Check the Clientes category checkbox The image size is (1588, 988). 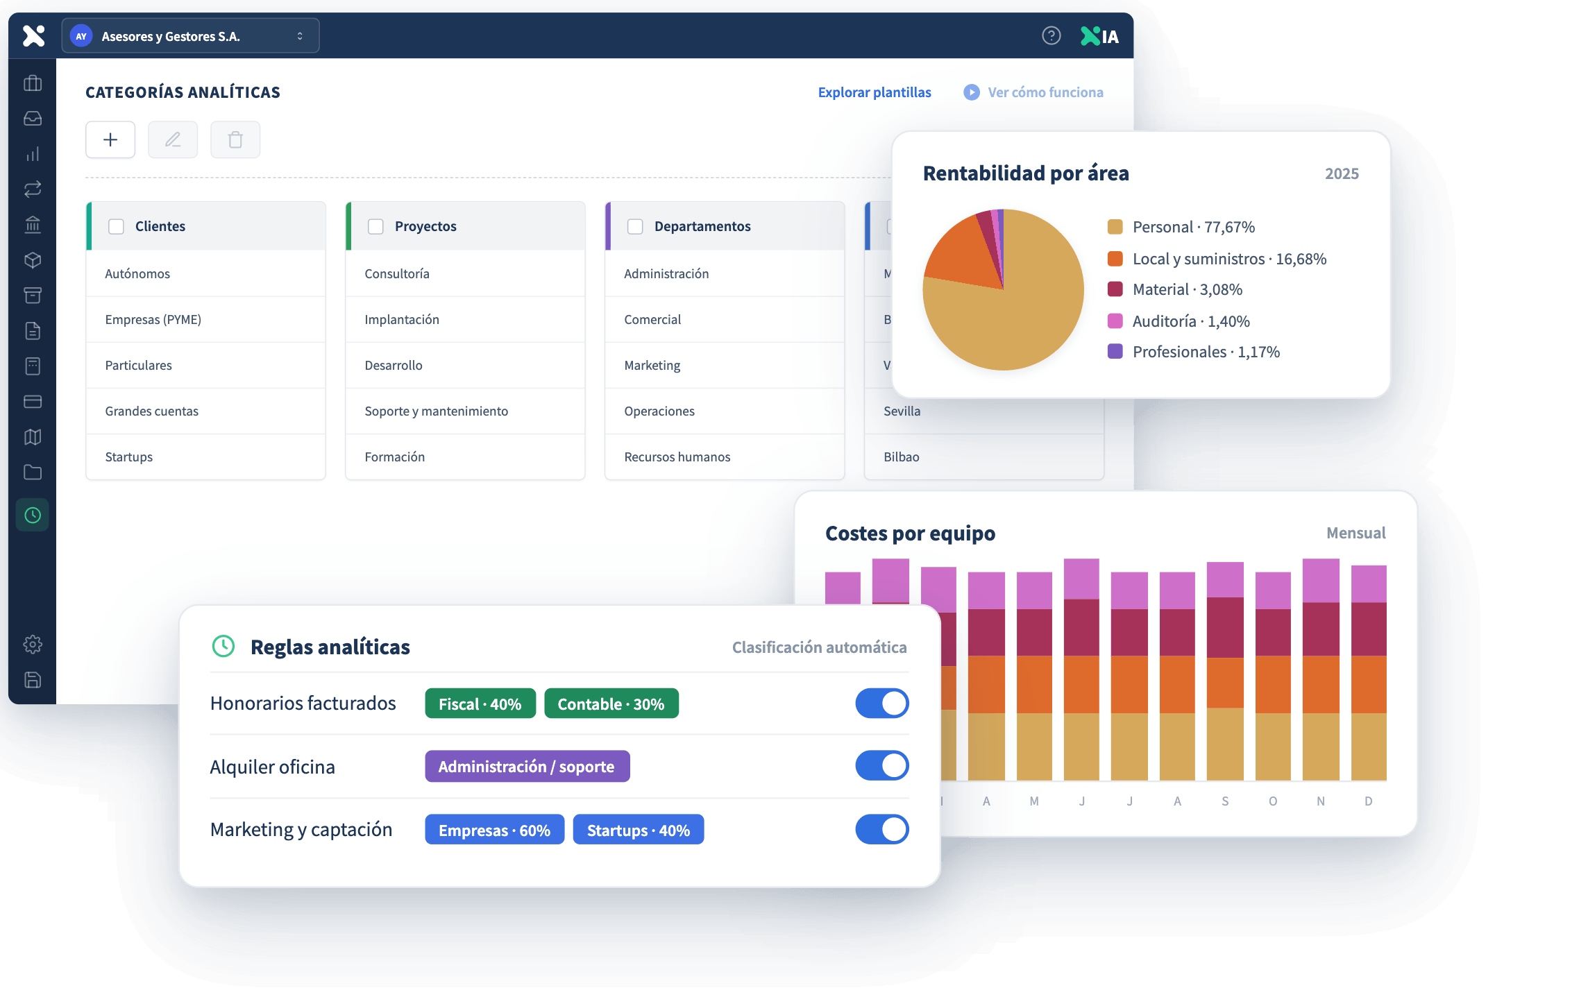point(117,227)
